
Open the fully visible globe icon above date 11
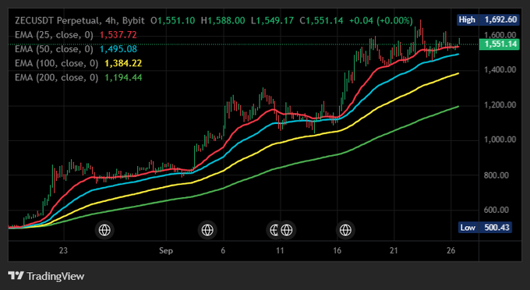coord(287,230)
